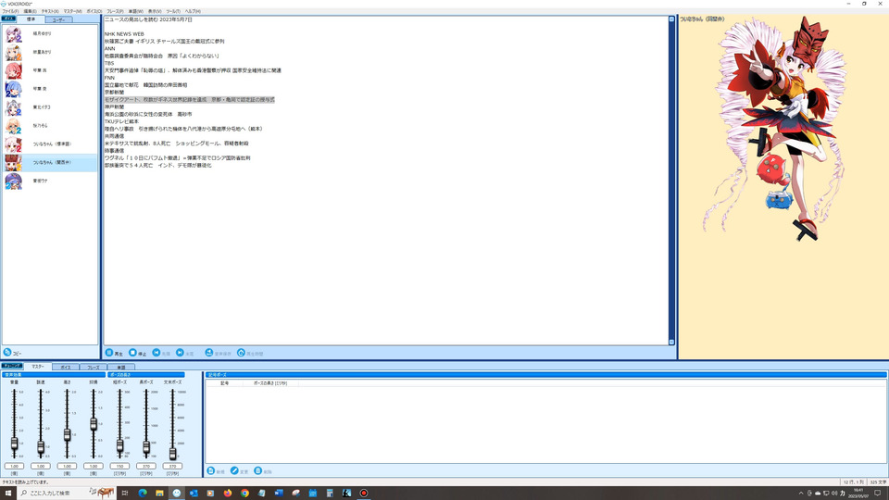Open the ツール menu
The width and height of the screenshot is (889, 500).
pos(173,11)
